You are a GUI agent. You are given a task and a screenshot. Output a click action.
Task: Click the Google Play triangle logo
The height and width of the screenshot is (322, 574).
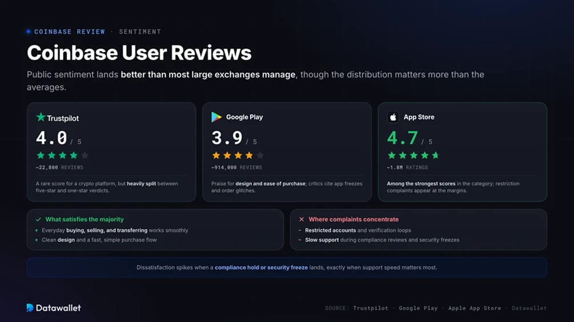216,117
